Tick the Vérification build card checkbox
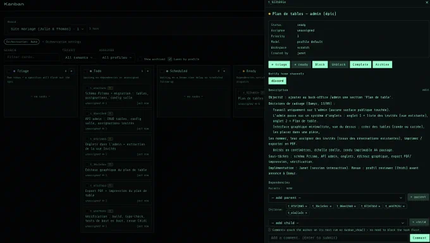Image resolution: width=430 pixels, height=243 pixels. click(x=87, y=211)
